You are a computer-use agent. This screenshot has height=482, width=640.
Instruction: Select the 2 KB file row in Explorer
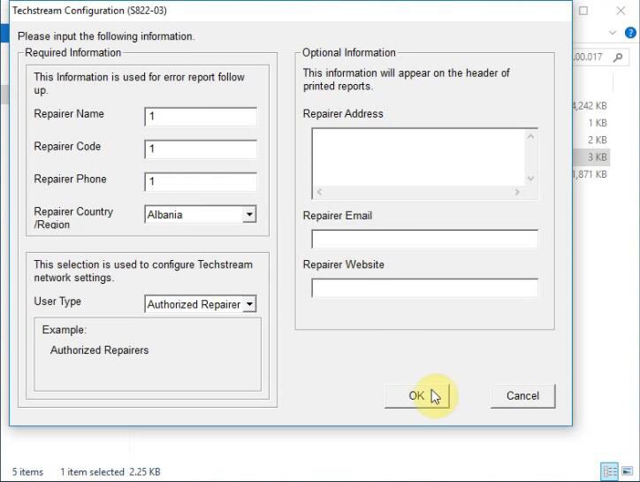(x=591, y=140)
